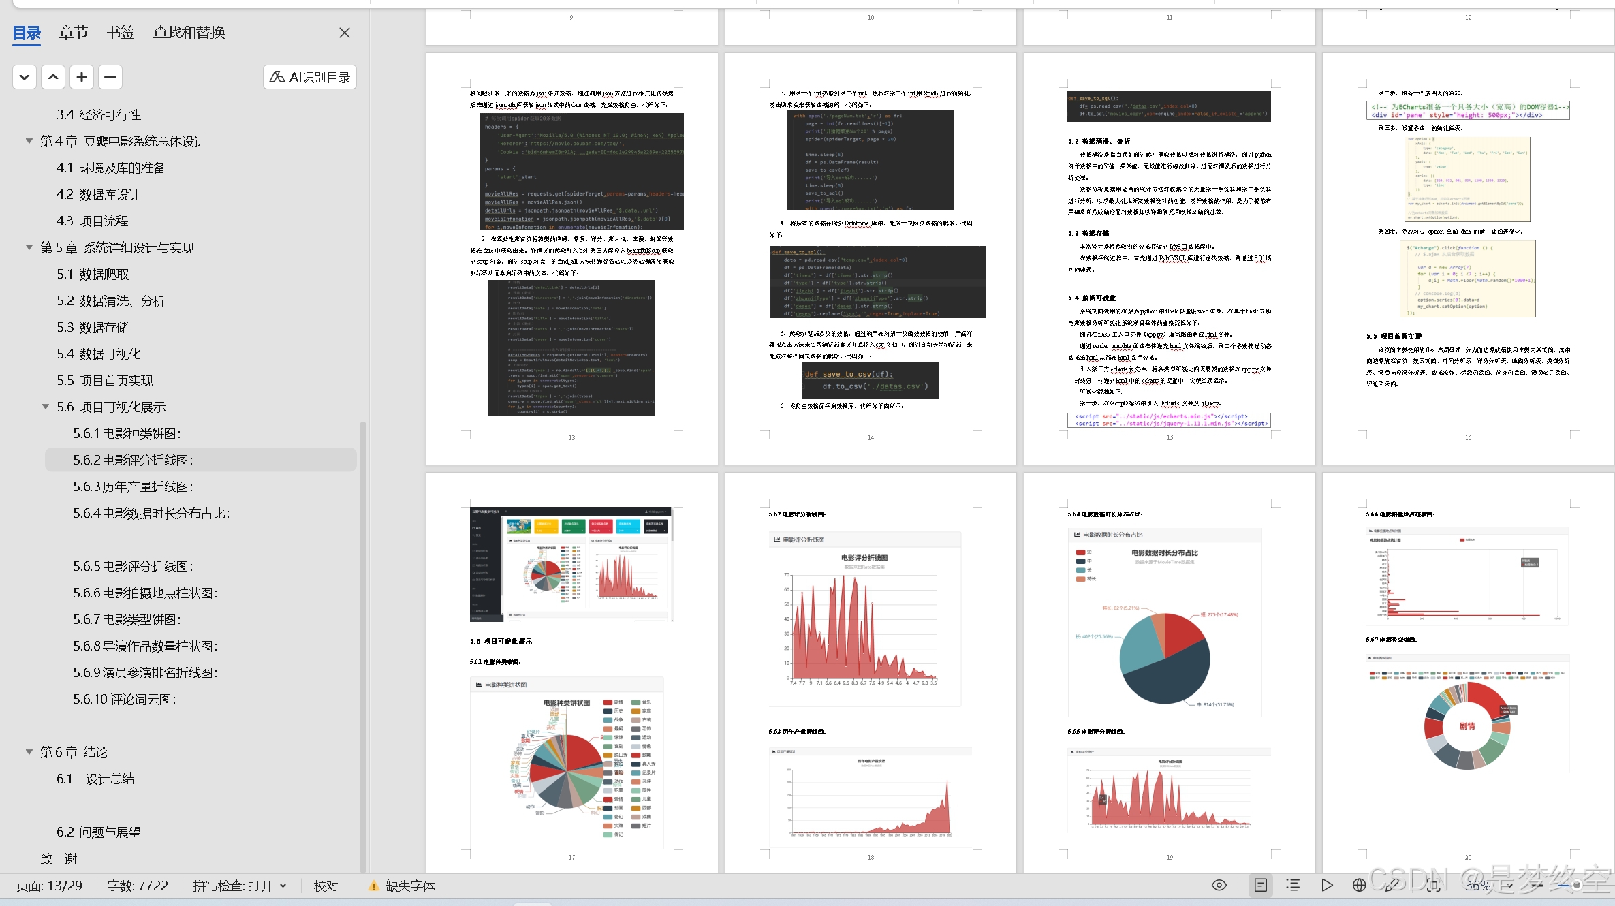The width and height of the screenshot is (1615, 906).
Task: Click the eye protection mode icon
Action: click(x=1219, y=885)
